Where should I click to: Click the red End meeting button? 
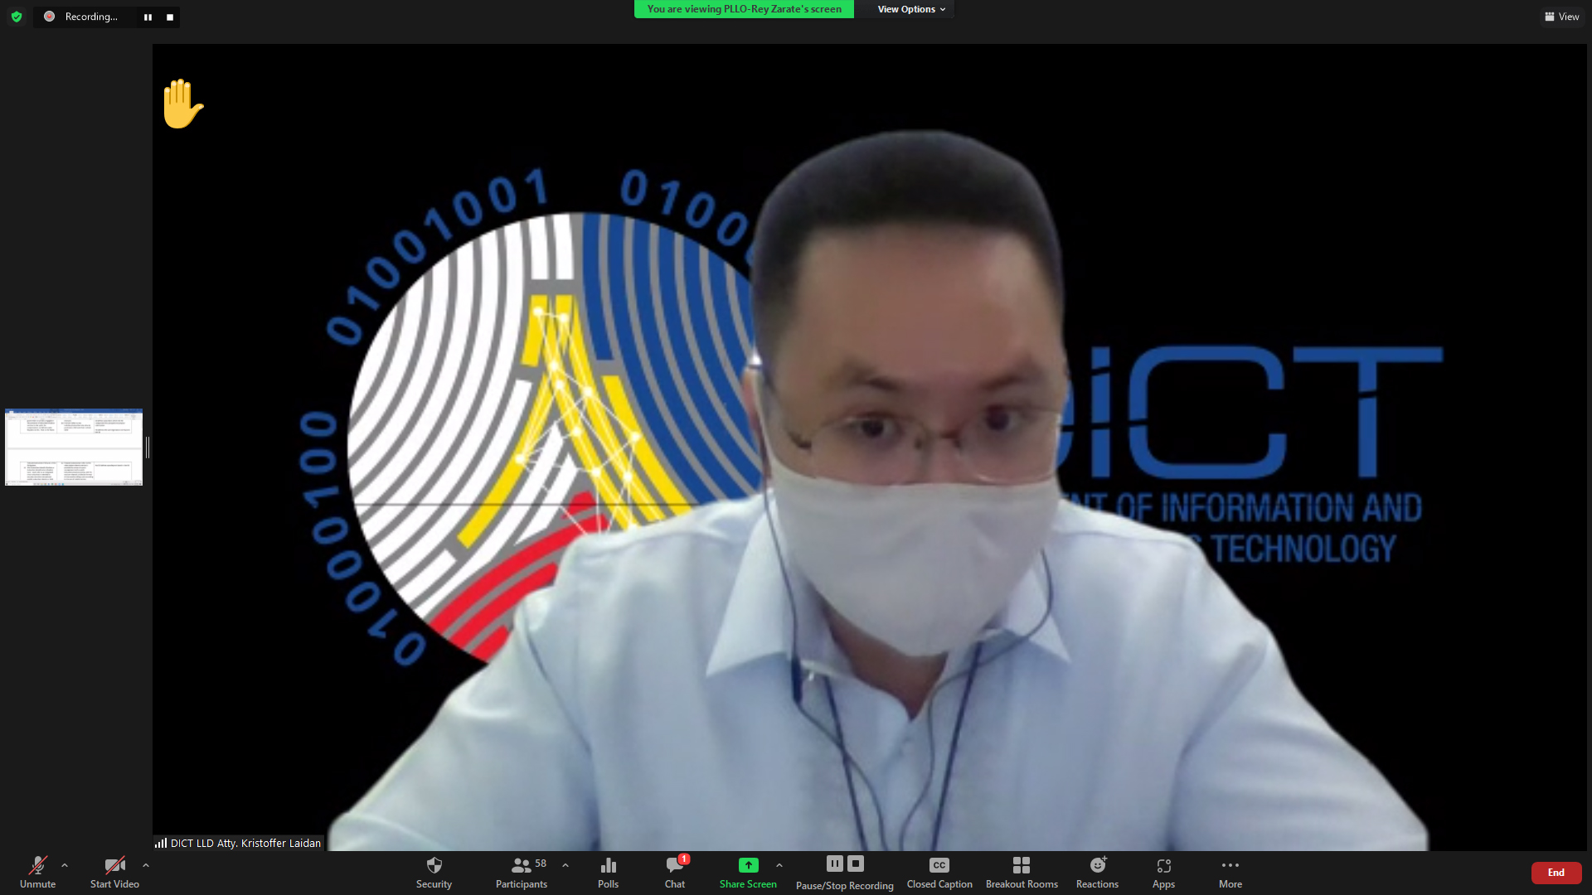coord(1556,873)
